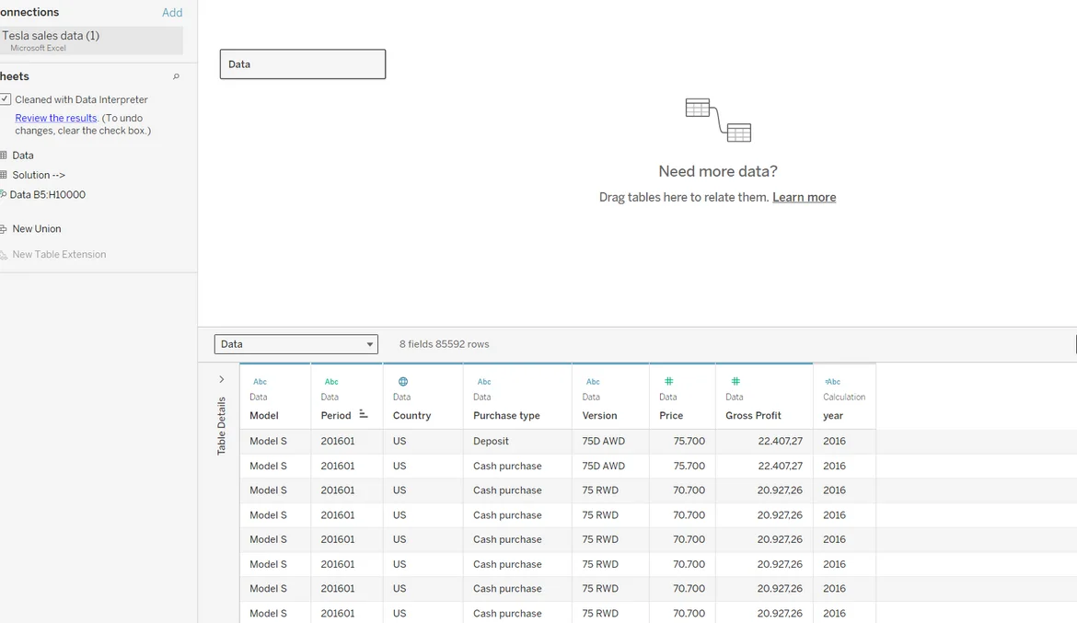Click the Abc data type icon above Model
This screenshot has width=1077, height=623.
tap(260, 381)
